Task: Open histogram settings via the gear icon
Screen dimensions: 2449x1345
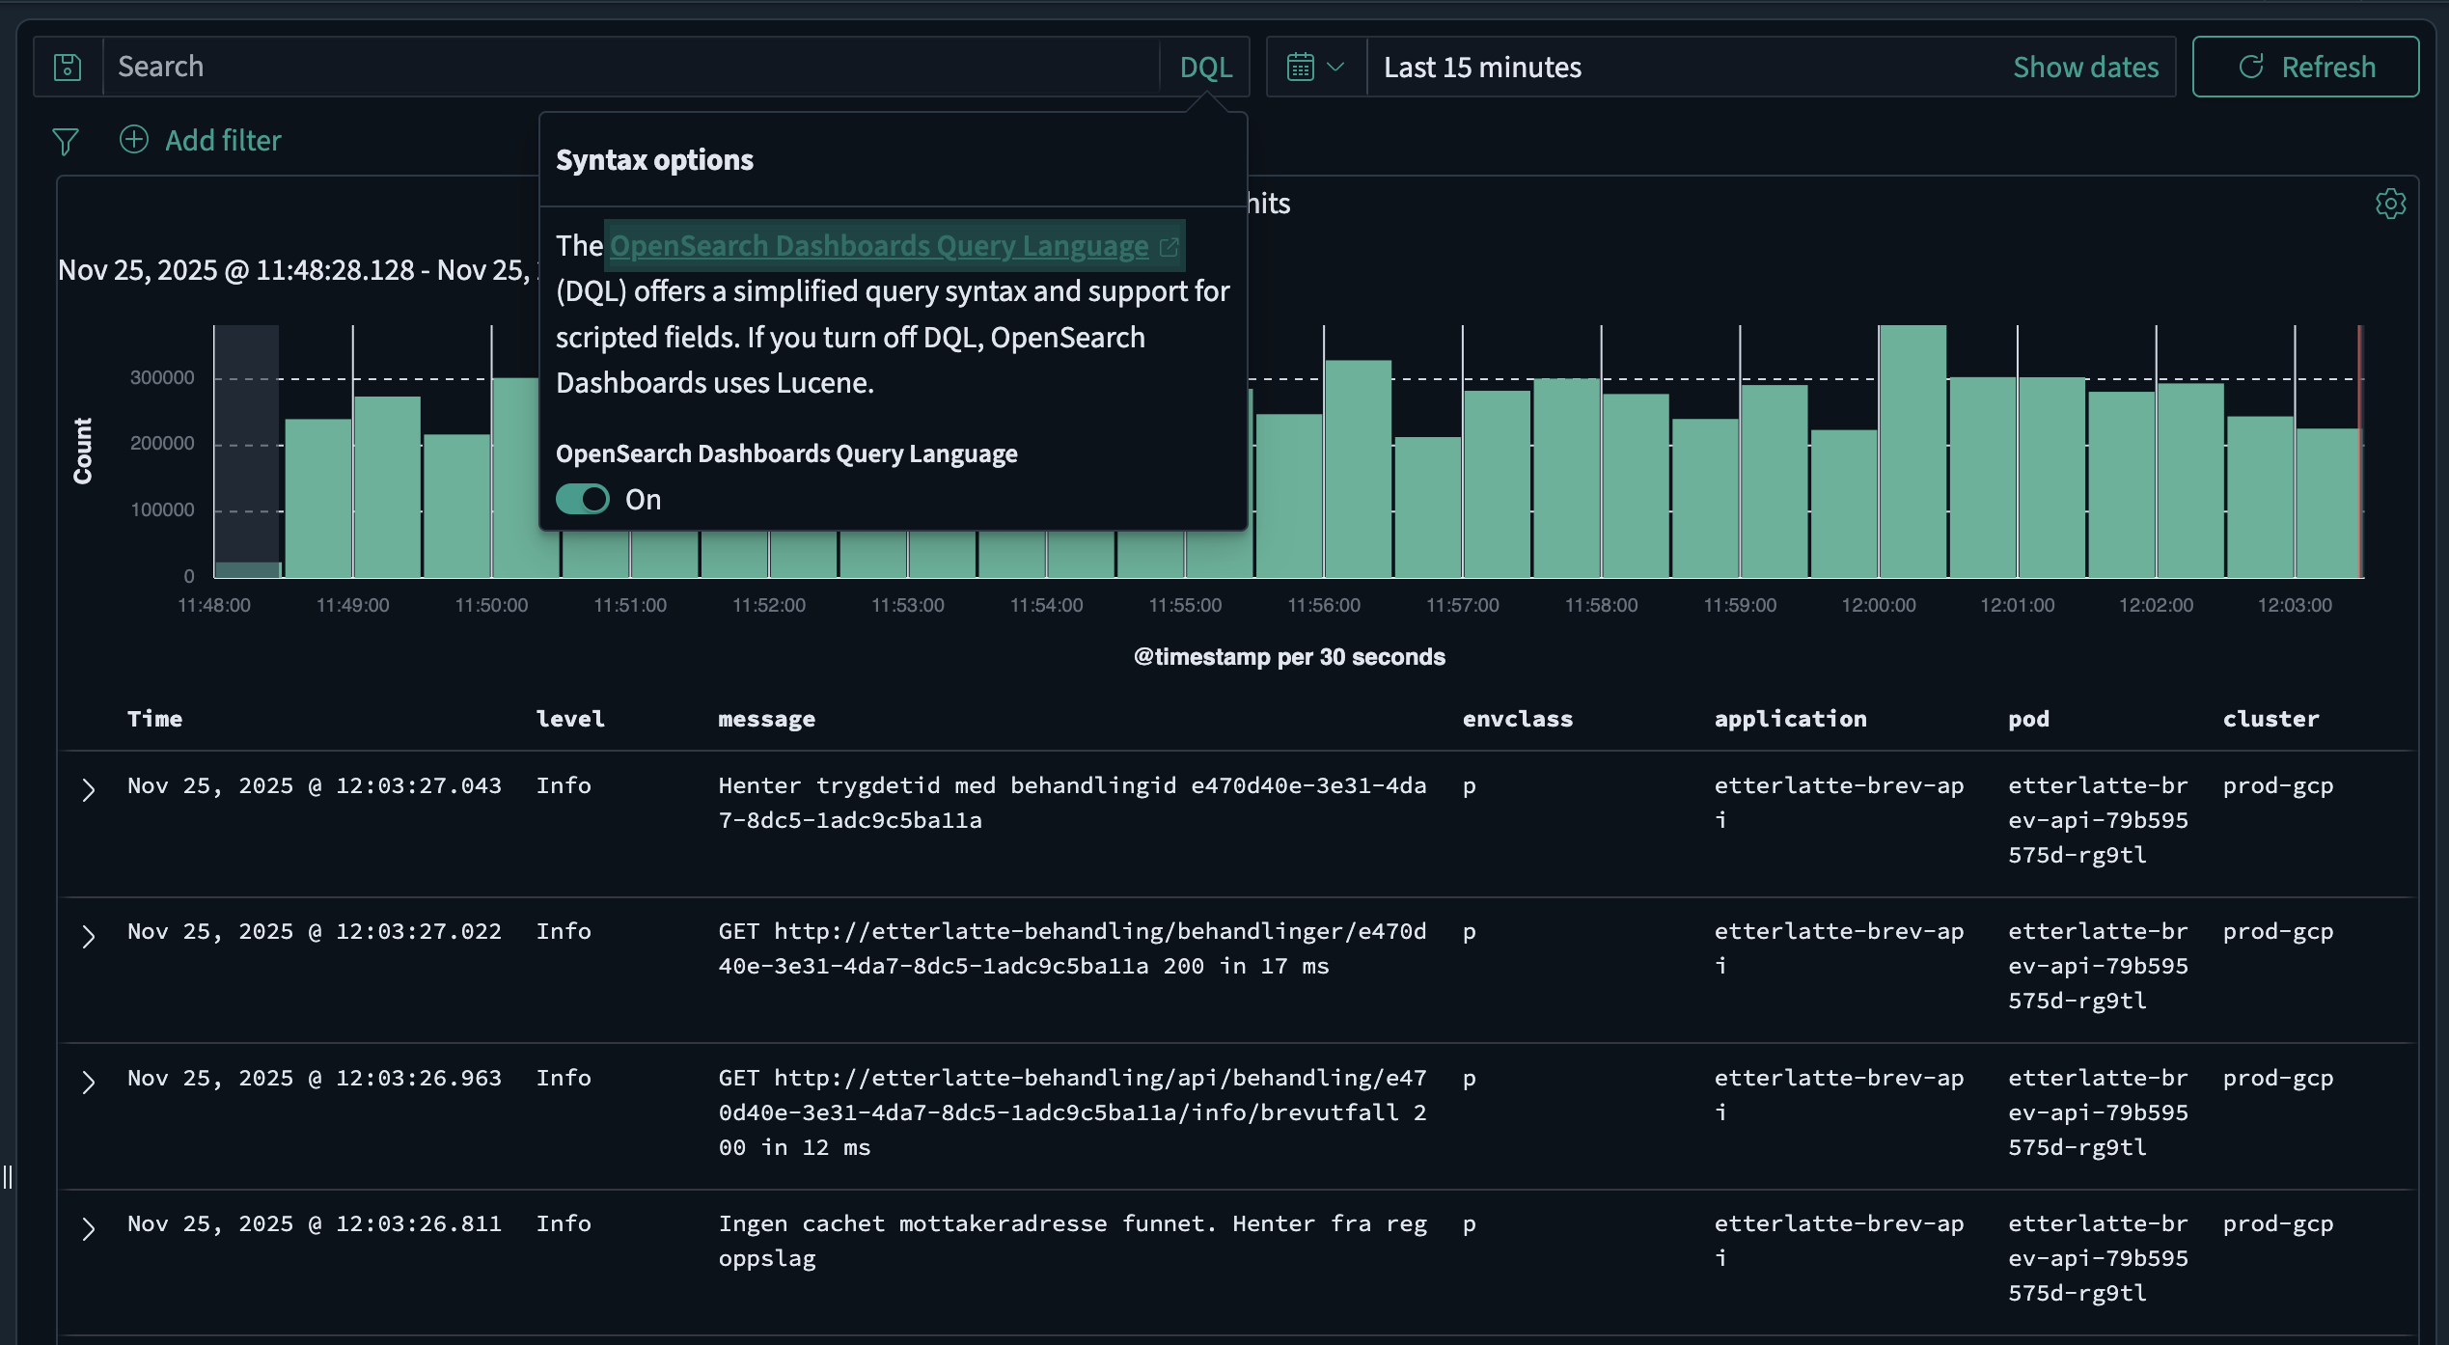Action: pyautogui.click(x=2391, y=203)
